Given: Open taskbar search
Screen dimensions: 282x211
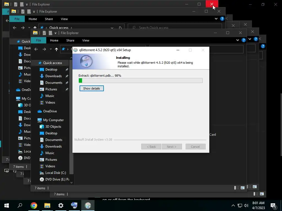Looking at the screenshot, I should [x=20, y=206].
